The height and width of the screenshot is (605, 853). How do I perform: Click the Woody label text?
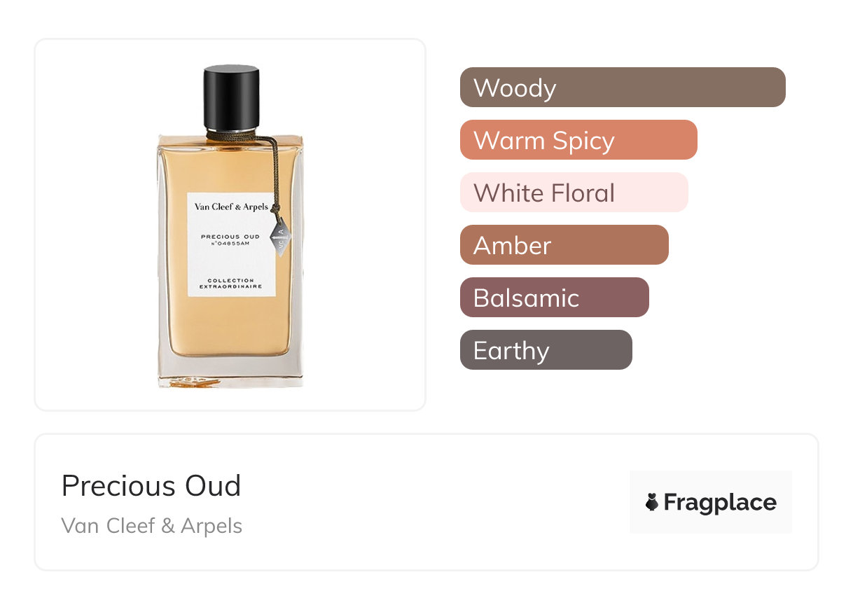[515, 88]
